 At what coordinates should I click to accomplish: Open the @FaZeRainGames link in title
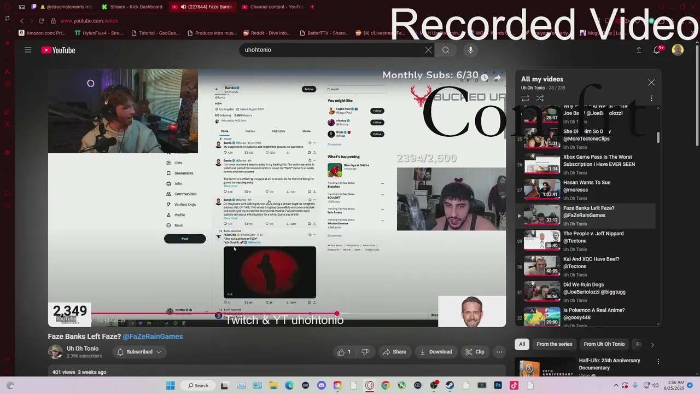coord(153,337)
